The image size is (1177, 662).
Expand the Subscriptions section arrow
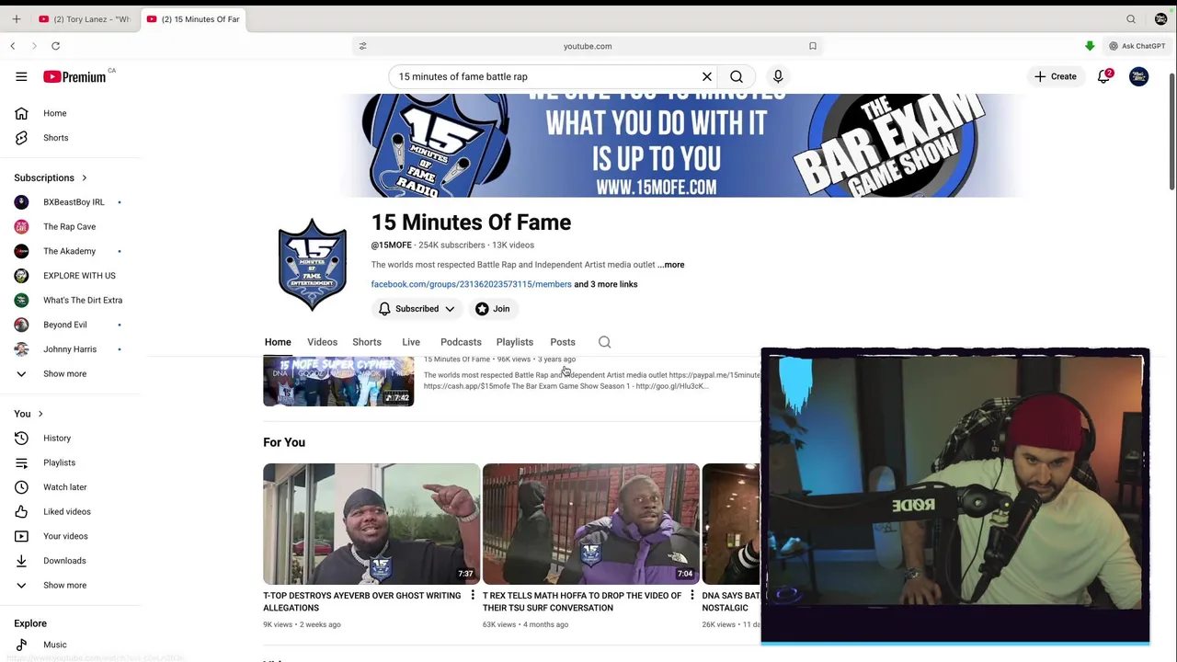[84, 177]
